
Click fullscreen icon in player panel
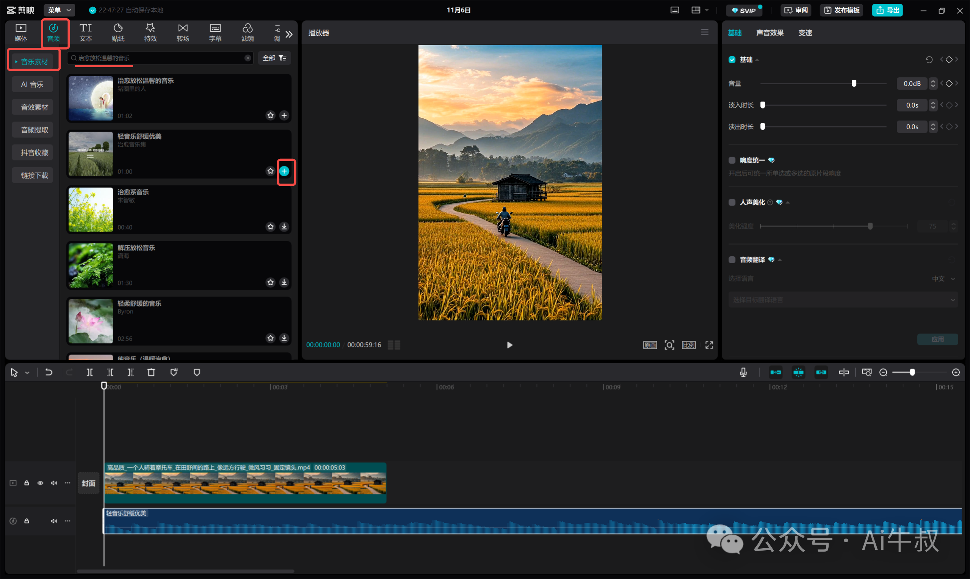(x=709, y=345)
